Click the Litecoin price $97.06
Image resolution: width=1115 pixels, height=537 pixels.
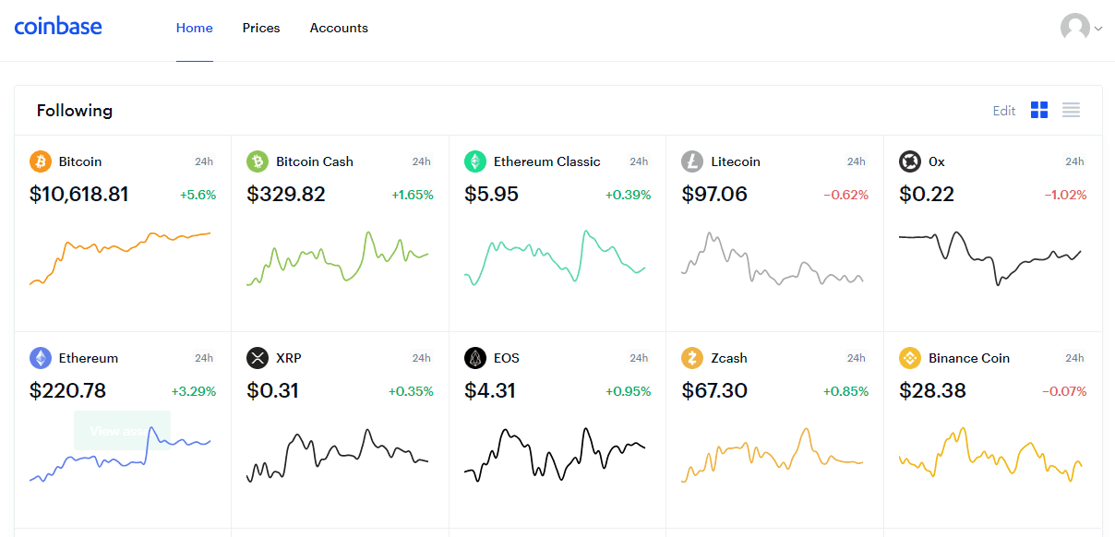[714, 195]
